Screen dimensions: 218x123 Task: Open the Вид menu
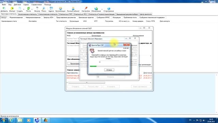(10, 4)
